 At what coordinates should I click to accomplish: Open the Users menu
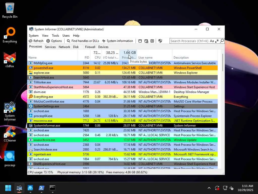(x=66, y=35)
